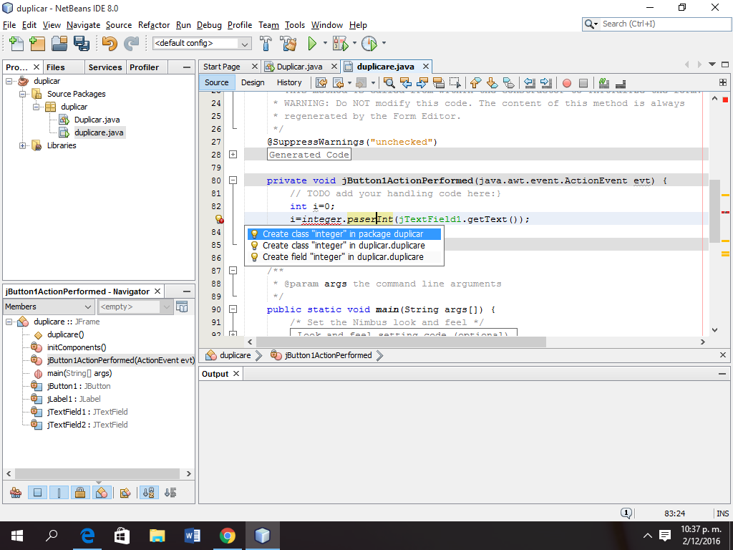Open the Navigator empty filter dropdown
The image size is (733, 550).
135,307
